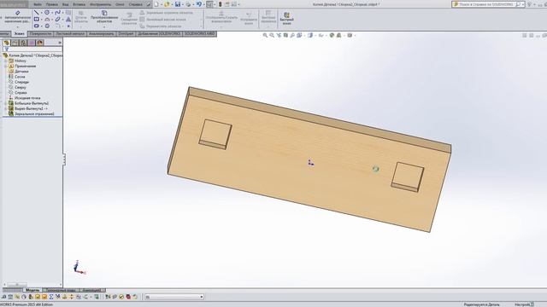Open the Rectangle tool dropdown arrow
This screenshot has height=307, width=547.
pos(42,20)
